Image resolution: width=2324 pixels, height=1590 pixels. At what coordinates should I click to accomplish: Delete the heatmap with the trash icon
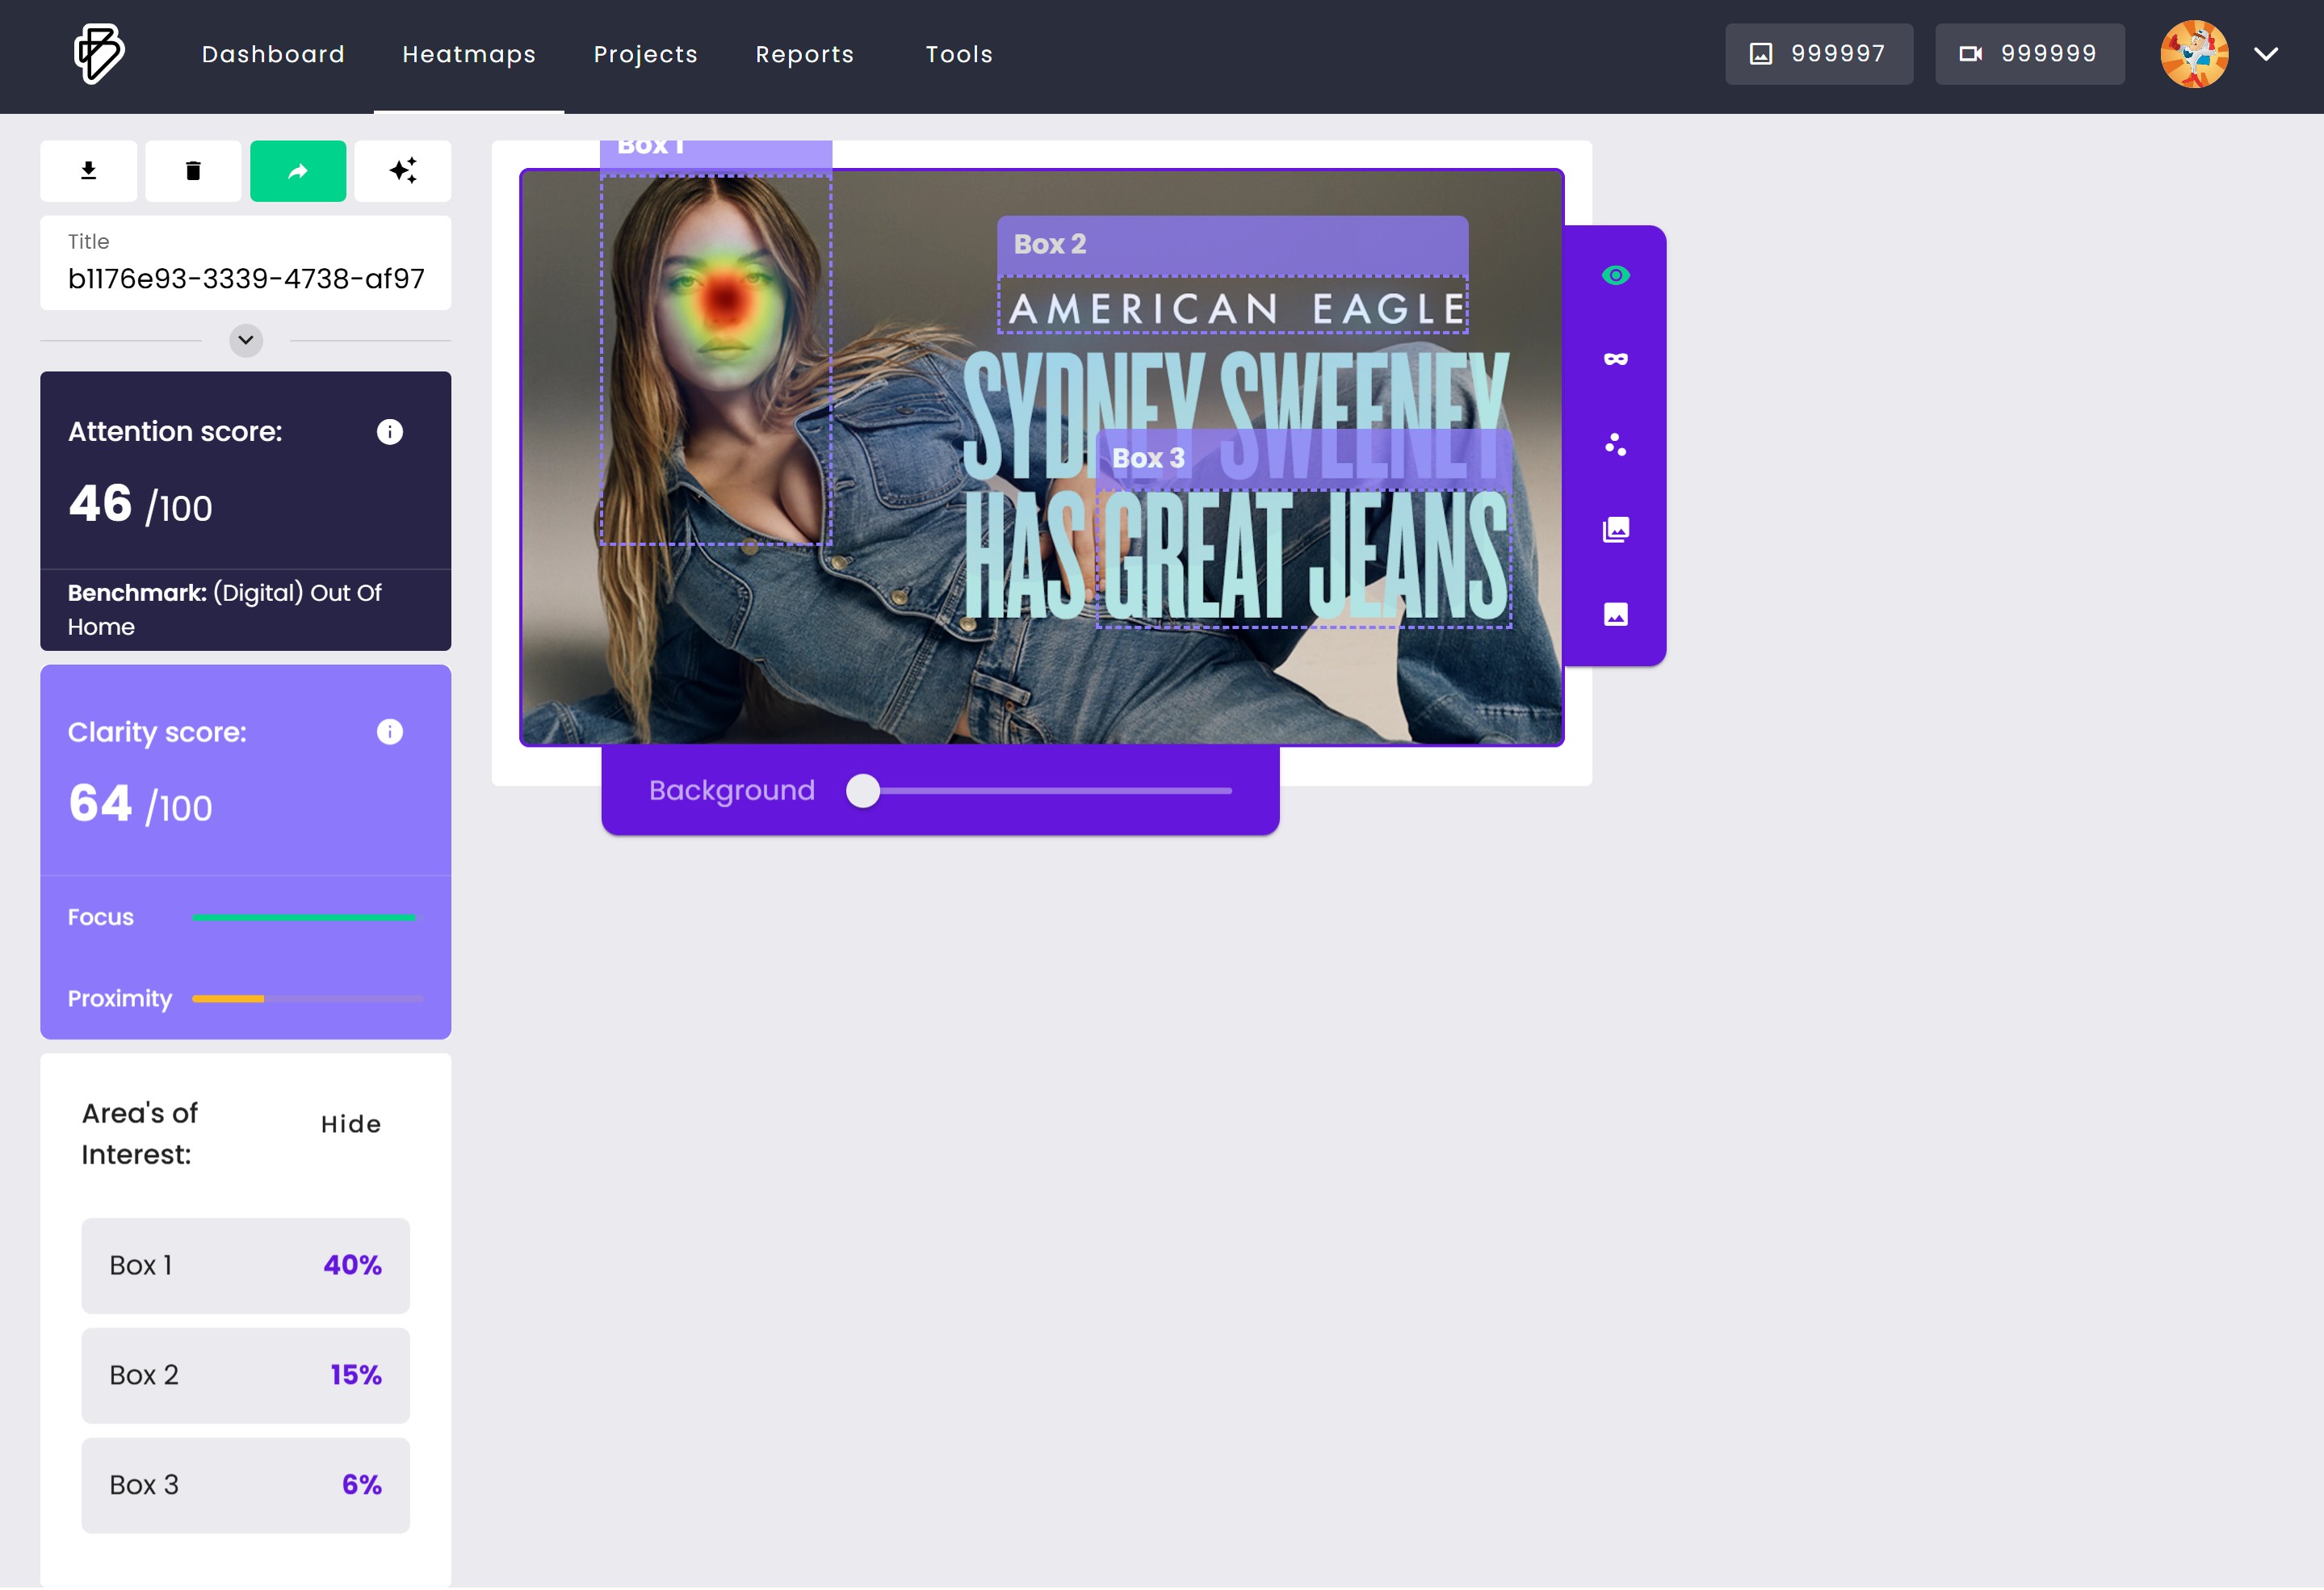point(193,171)
